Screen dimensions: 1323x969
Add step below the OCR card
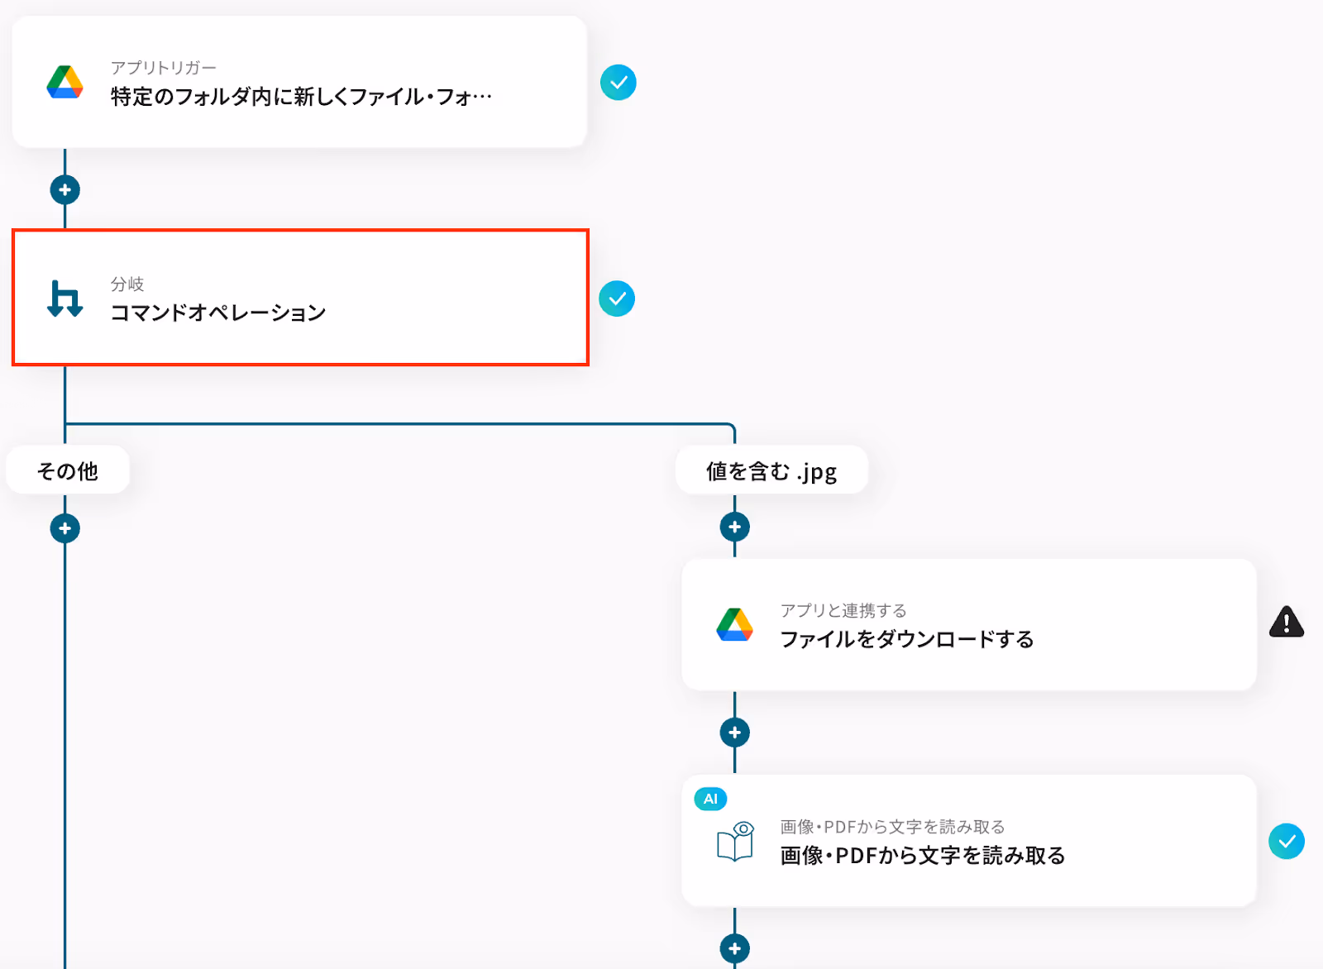[x=734, y=948]
